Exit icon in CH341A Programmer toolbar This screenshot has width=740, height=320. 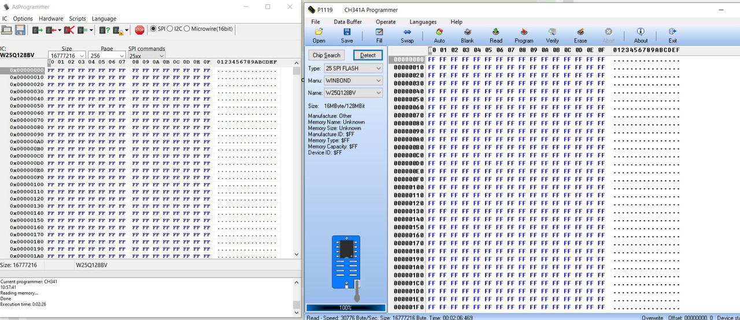click(x=672, y=36)
